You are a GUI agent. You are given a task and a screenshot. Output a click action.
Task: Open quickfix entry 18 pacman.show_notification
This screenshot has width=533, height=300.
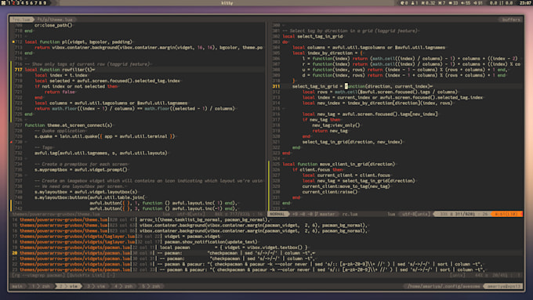point(211,242)
